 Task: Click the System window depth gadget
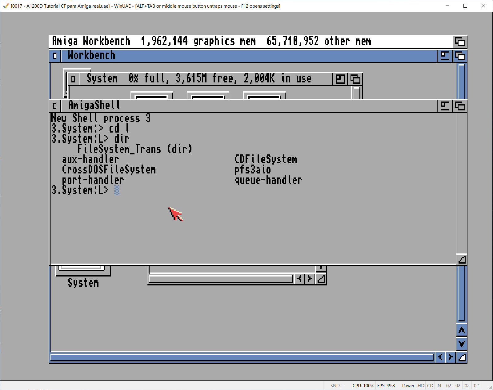pyautogui.click(x=355, y=79)
